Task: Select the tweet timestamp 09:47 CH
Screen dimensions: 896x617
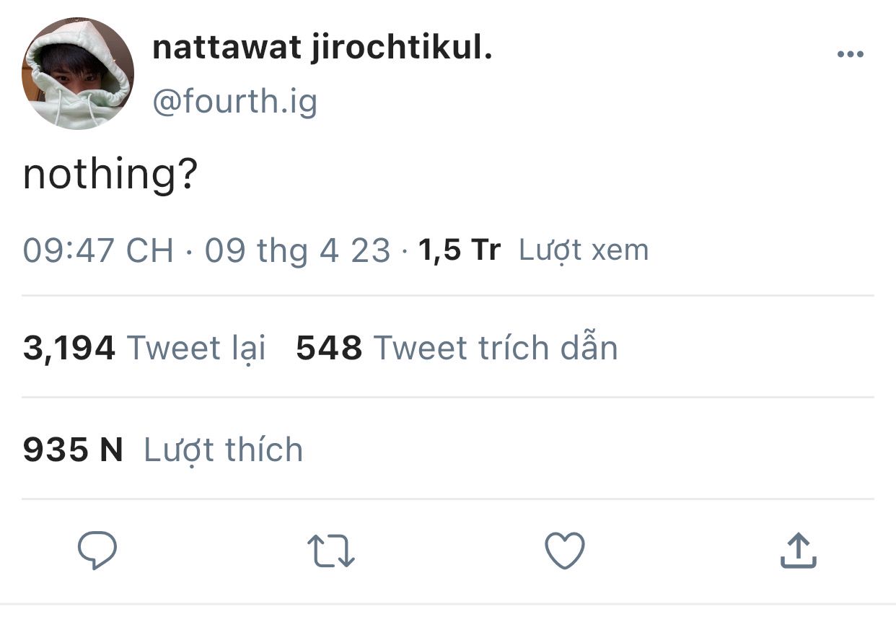Action: 98,250
